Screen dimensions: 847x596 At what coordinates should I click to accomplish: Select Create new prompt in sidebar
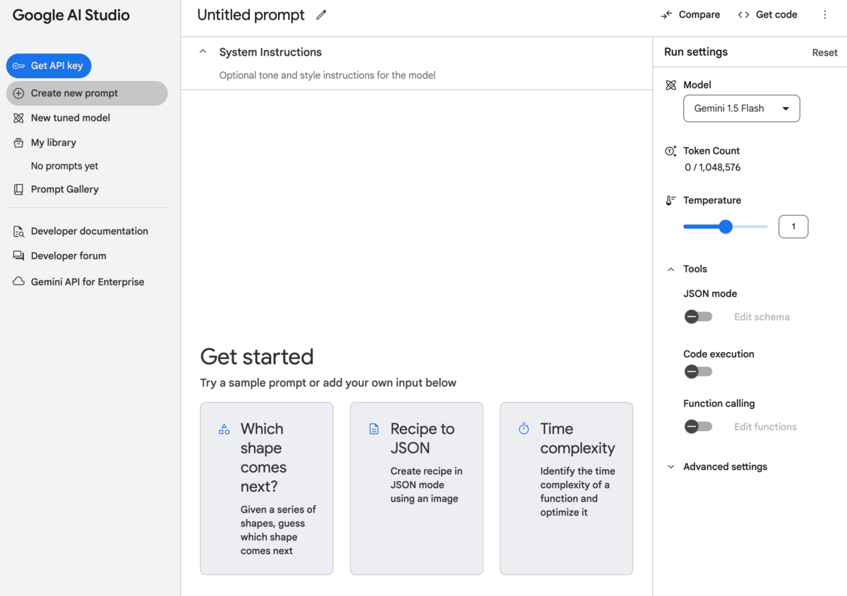[x=87, y=93]
